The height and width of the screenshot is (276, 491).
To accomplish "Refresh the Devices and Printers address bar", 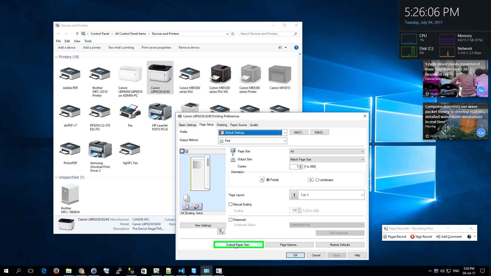I will 232,34.
